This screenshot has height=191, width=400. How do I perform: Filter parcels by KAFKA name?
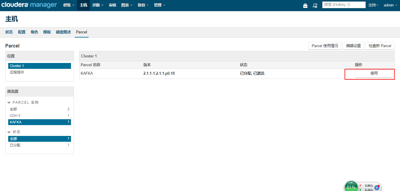click(x=40, y=122)
